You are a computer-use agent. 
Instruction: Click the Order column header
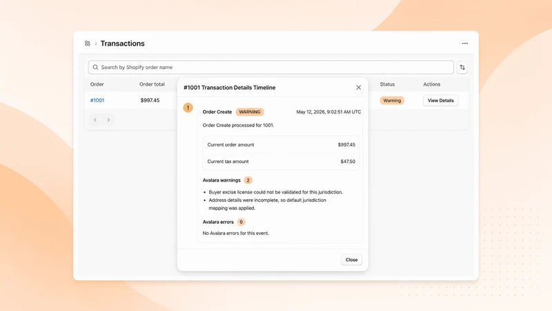coord(97,84)
